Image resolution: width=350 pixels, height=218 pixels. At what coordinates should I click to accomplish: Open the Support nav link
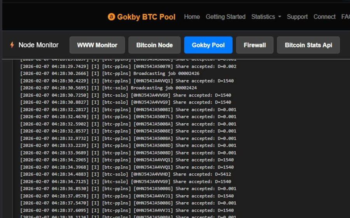coord(297,17)
